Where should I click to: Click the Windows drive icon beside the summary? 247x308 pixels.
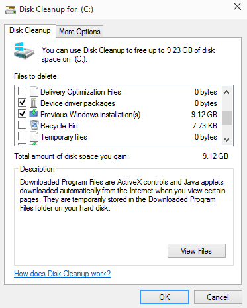click(x=24, y=51)
